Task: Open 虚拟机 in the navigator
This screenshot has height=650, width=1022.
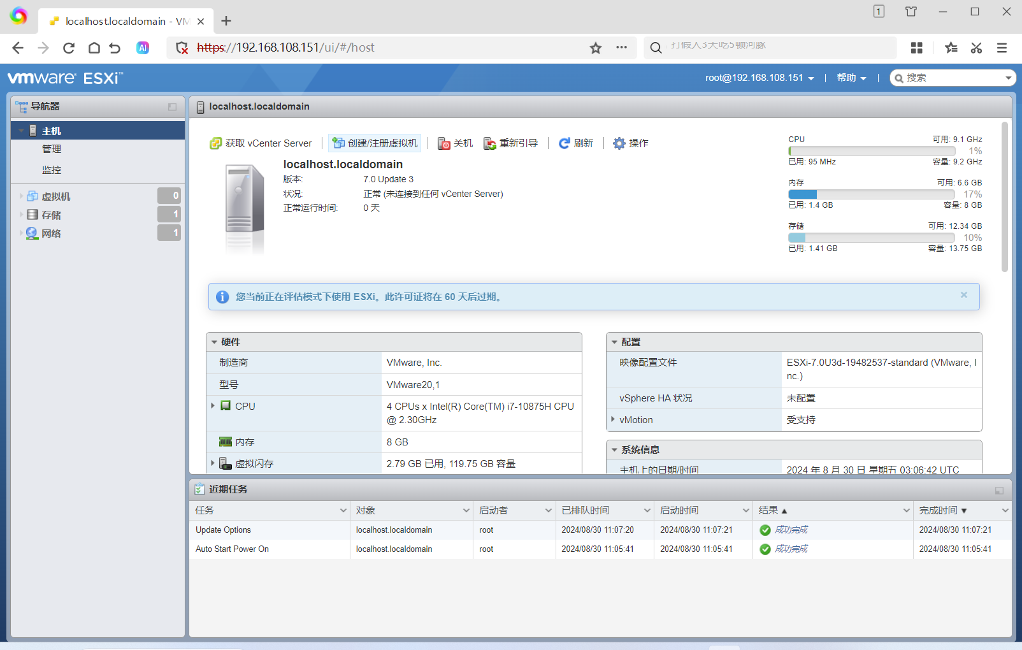Action: (56, 196)
